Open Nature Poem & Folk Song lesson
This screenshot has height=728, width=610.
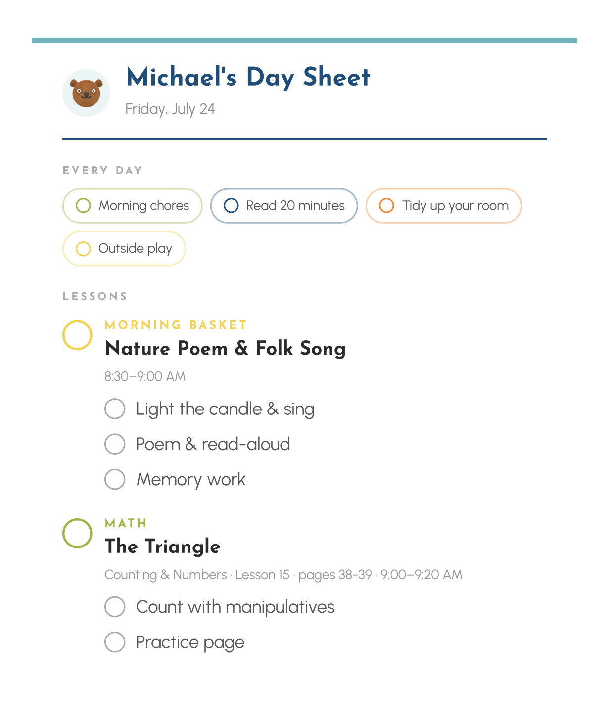pos(226,349)
